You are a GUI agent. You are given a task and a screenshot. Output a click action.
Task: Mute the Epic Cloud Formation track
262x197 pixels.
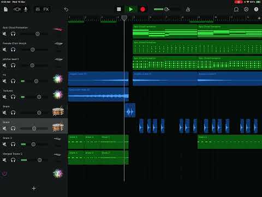[x=4, y=34]
